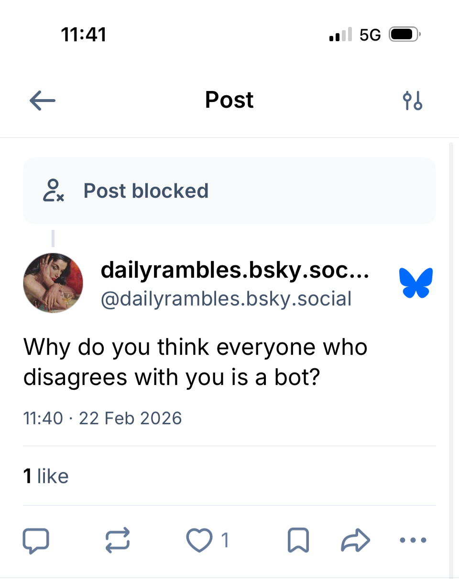Click the reply speech bubble icon
The width and height of the screenshot is (459, 579).
pyautogui.click(x=36, y=540)
